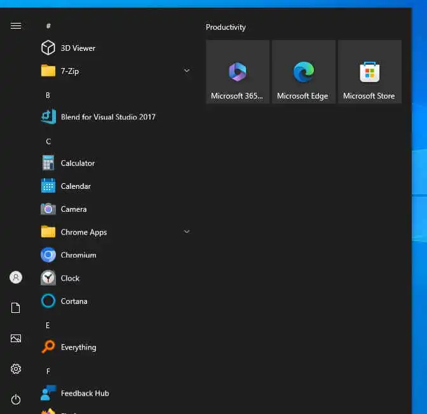Click the Power button icon
This screenshot has height=414, width=427.
[x=16, y=399]
